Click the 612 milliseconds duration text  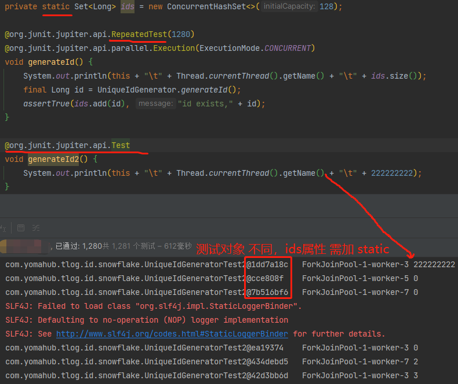pyautogui.click(x=178, y=246)
